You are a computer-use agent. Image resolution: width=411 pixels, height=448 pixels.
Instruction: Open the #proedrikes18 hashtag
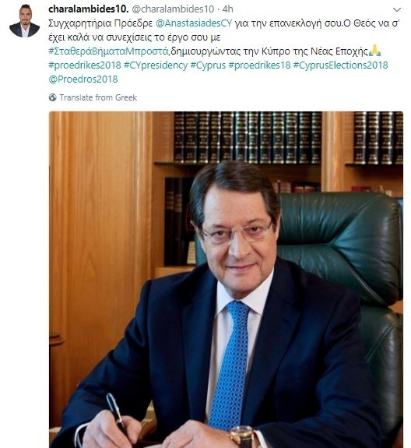(259, 65)
